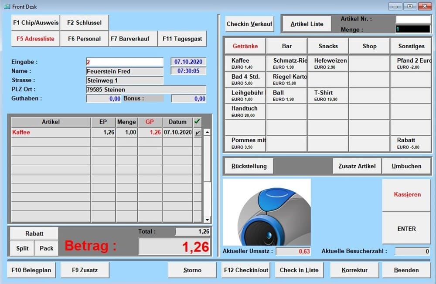Add Kaffee for EURO 1,40
This screenshot has height=284, width=436.
tap(245, 63)
